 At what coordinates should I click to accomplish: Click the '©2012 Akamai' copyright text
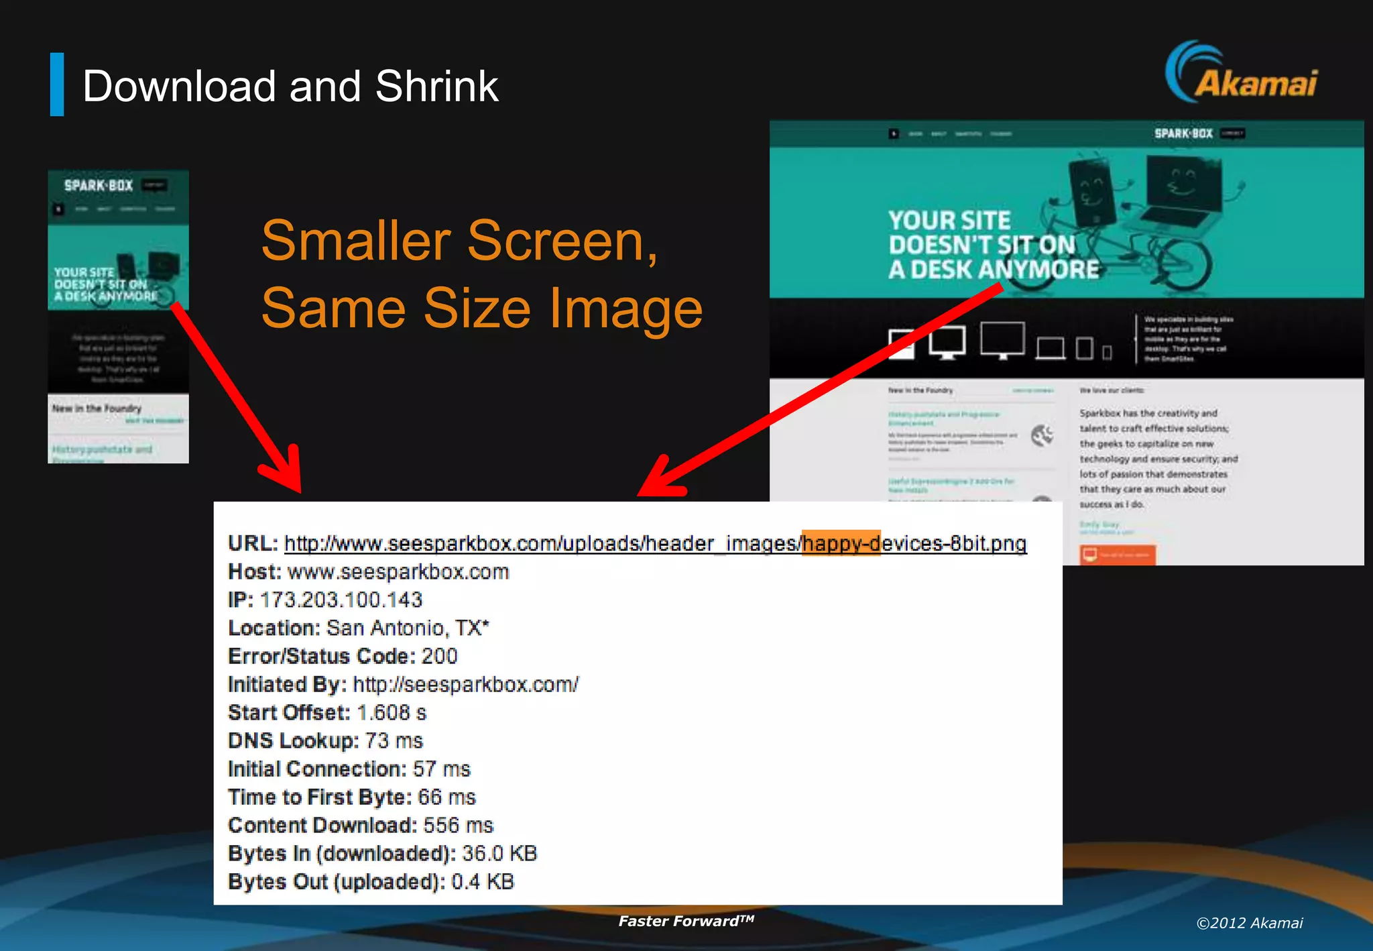[1250, 923]
